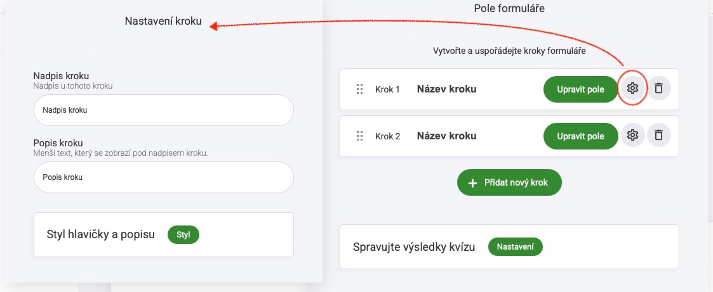Select the Název kroku title in Krok 2
This screenshot has height=292, width=713.
(x=446, y=136)
